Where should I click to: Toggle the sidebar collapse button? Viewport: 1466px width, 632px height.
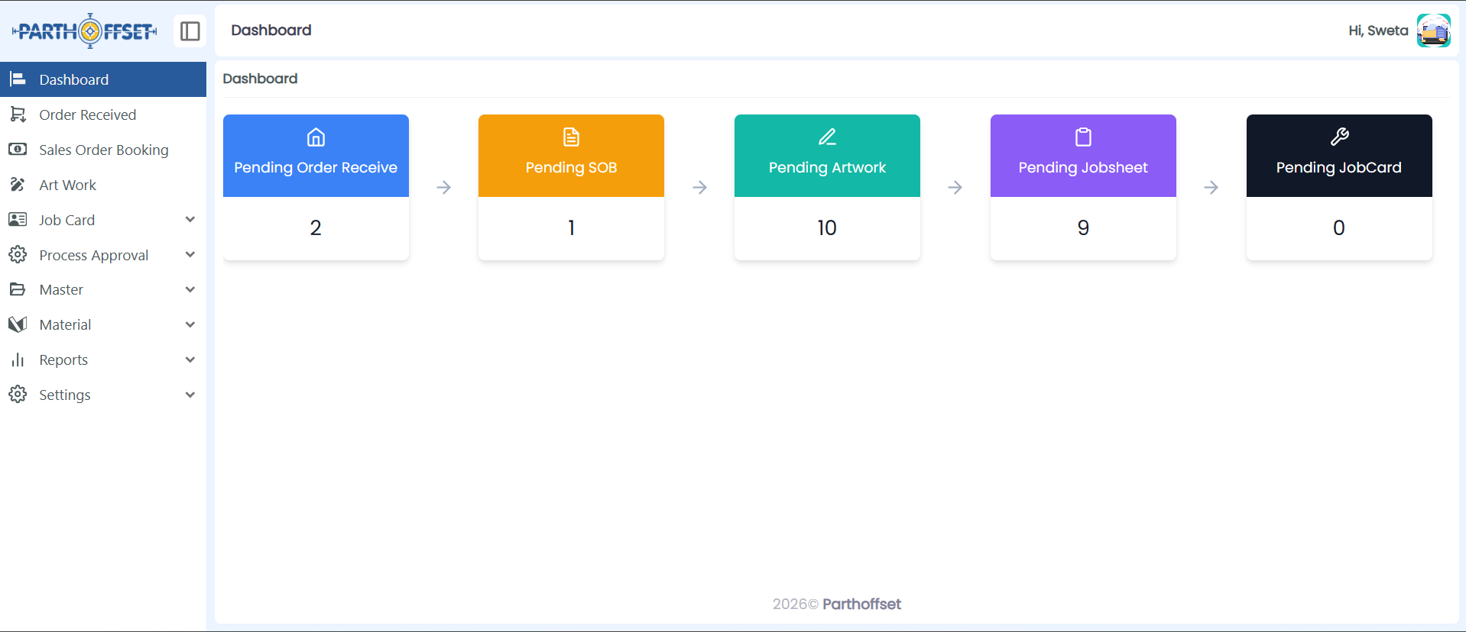click(x=190, y=31)
